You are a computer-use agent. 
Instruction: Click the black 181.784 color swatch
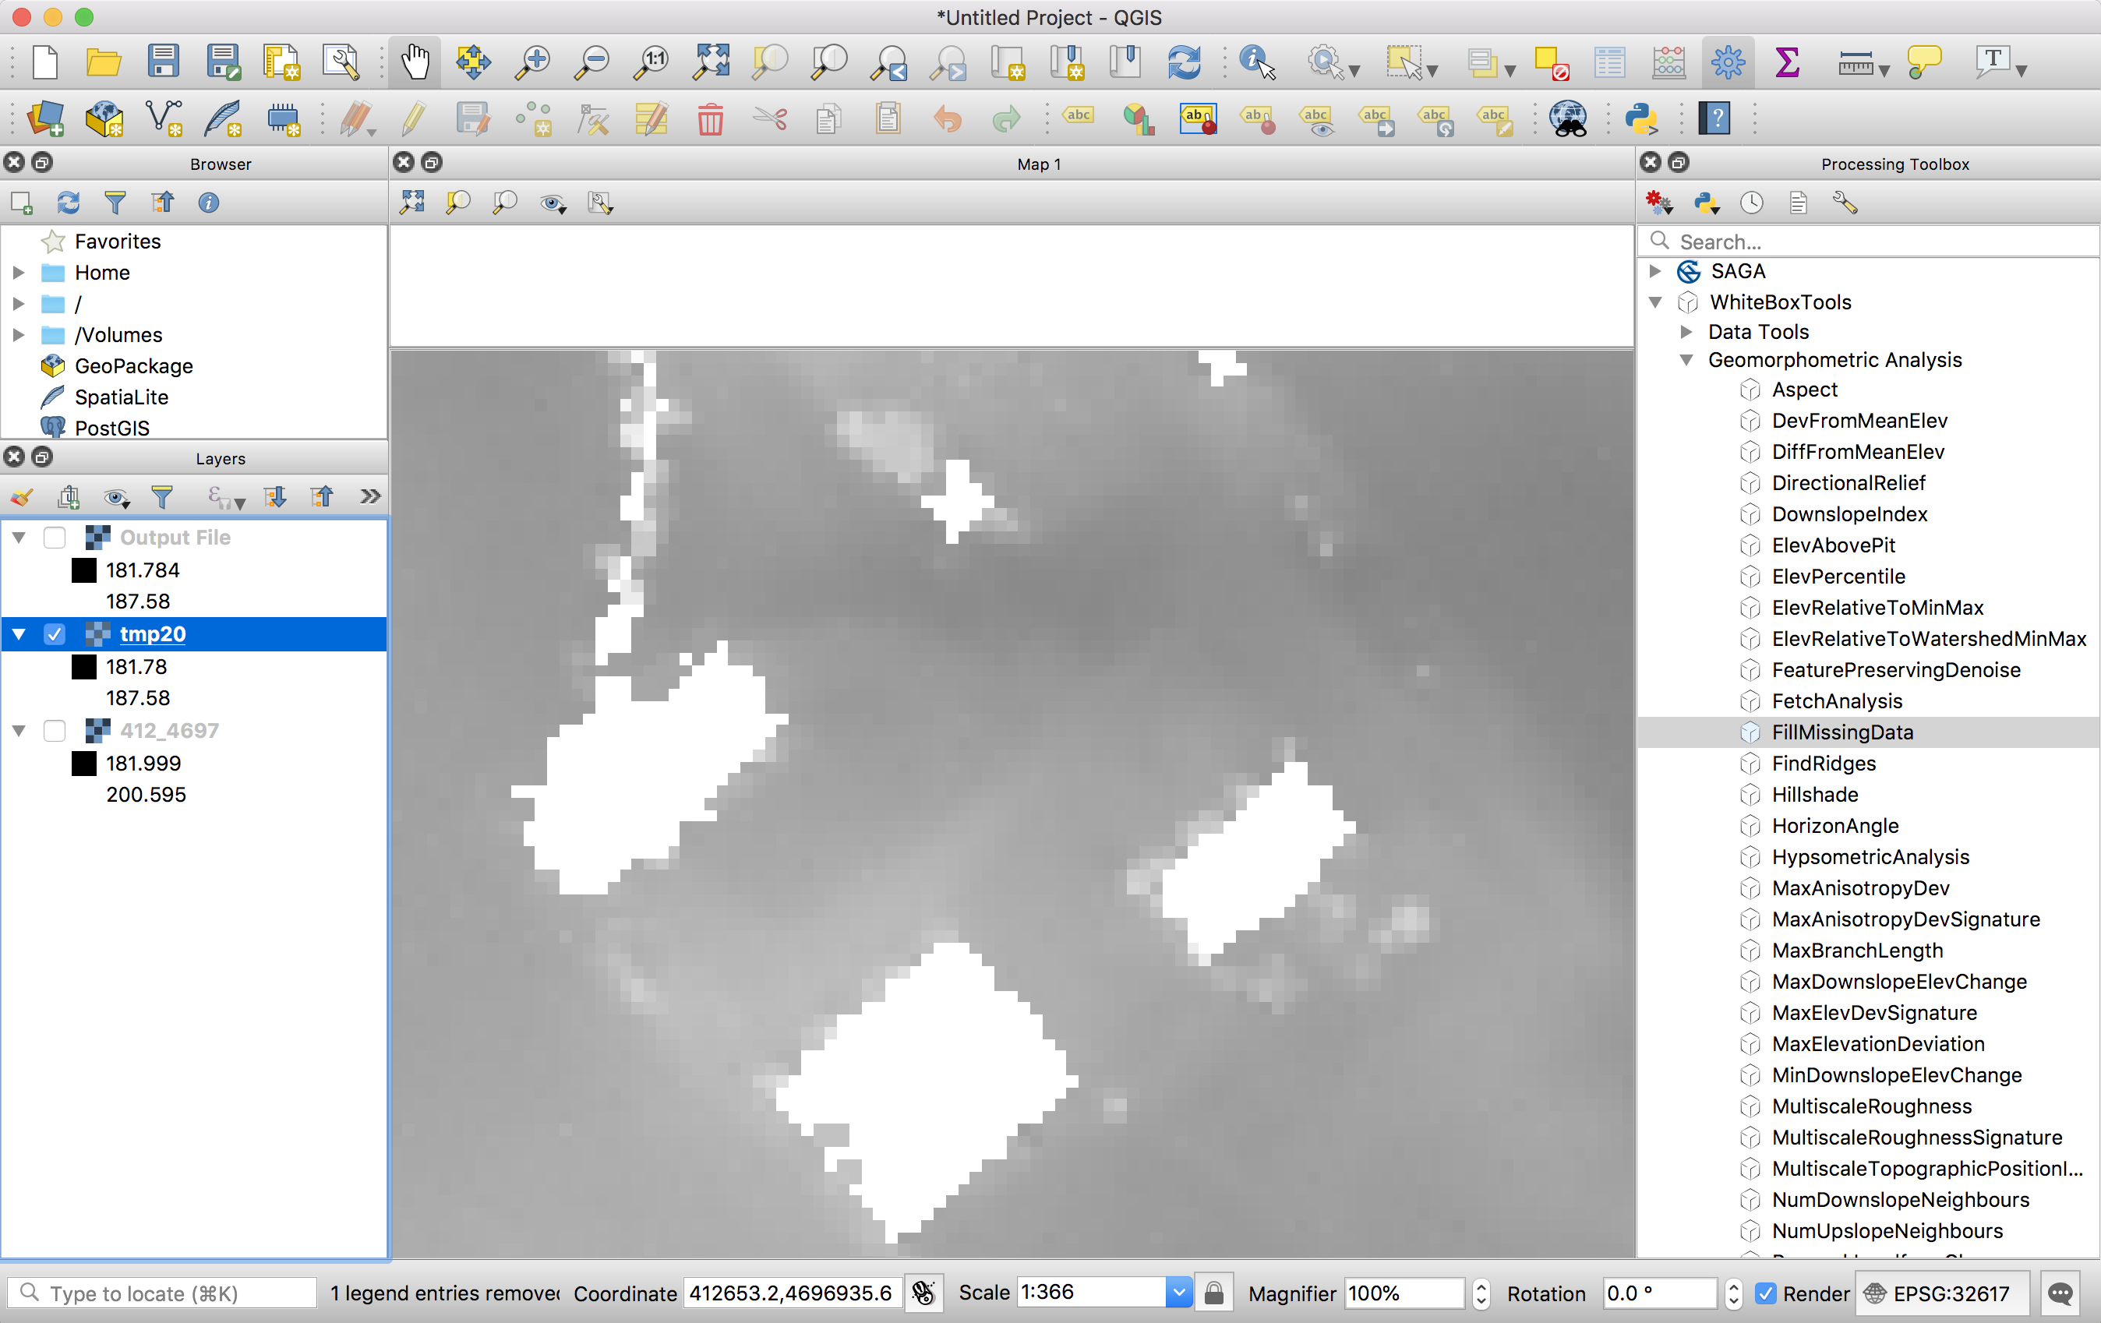click(83, 570)
